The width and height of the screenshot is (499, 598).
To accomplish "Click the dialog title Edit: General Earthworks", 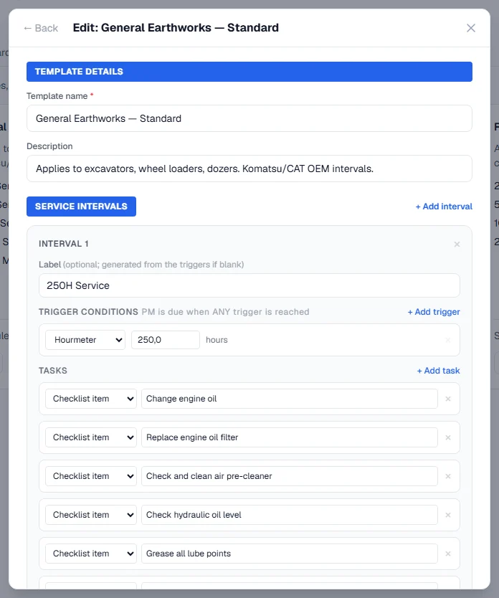I will pyautogui.click(x=176, y=28).
